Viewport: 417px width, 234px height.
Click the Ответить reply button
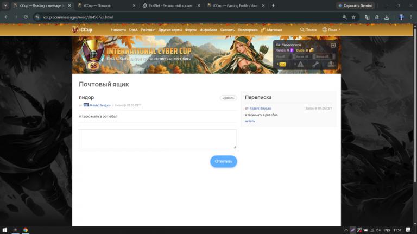click(223, 161)
